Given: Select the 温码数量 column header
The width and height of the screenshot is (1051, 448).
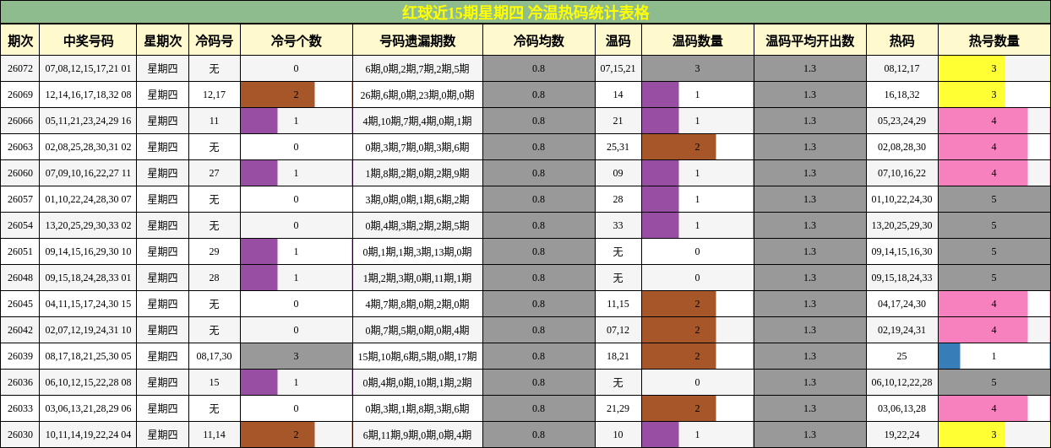Looking at the screenshot, I should point(698,40).
